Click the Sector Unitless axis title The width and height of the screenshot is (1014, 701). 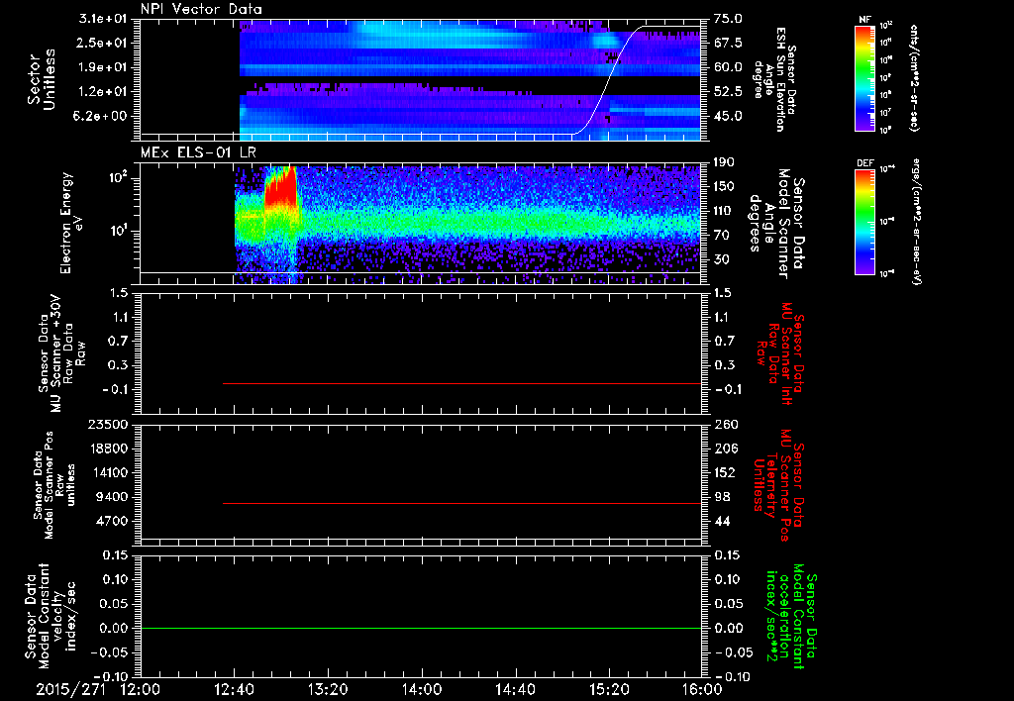click(42, 79)
